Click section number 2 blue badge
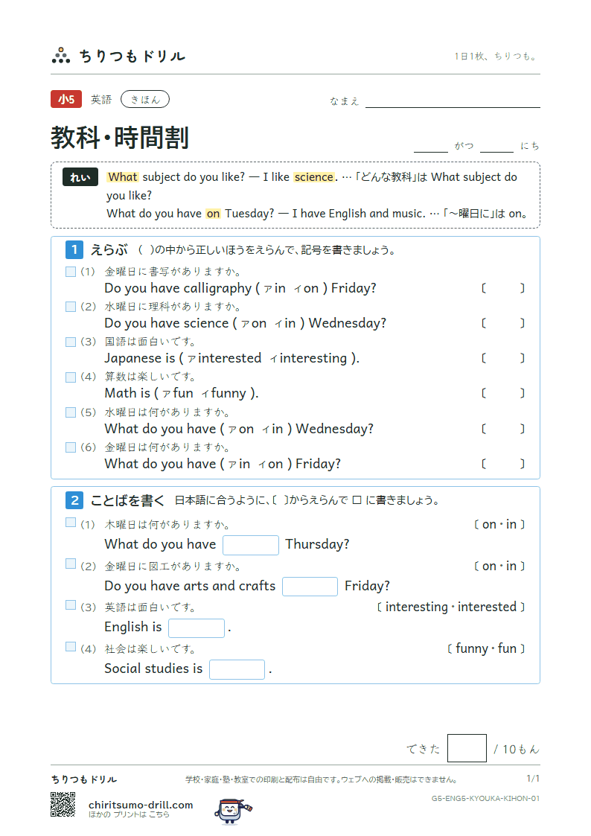Screen dimensions: 591x836 click(74, 500)
